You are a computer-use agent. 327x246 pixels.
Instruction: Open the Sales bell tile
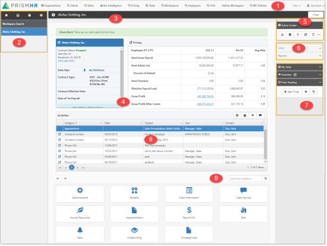tap(80, 234)
